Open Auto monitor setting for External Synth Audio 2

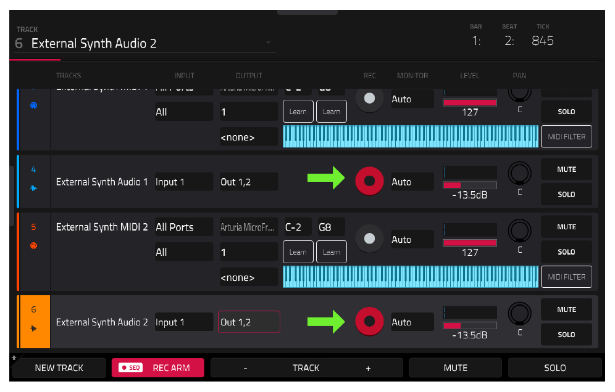pyautogui.click(x=412, y=322)
